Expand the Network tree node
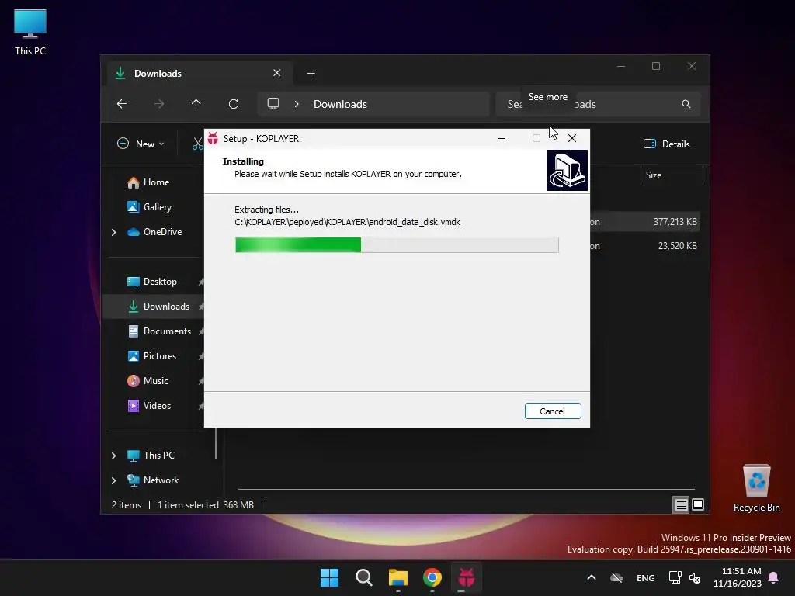The width and height of the screenshot is (795, 596). coord(113,480)
